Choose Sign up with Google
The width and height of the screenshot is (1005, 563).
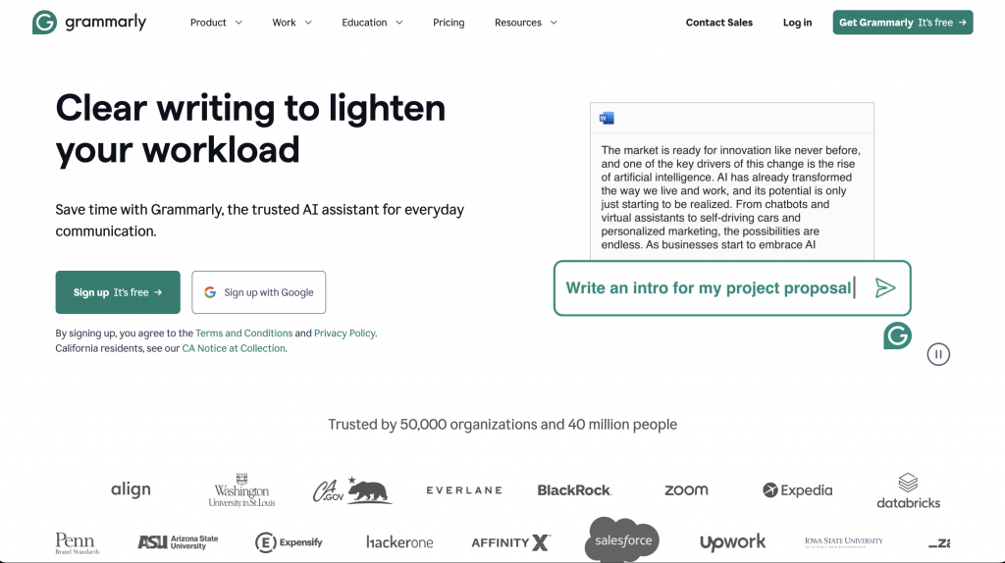259,292
